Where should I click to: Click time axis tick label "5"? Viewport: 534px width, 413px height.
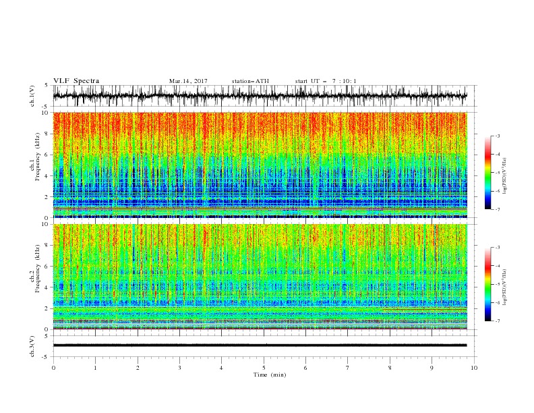[x=264, y=368]
